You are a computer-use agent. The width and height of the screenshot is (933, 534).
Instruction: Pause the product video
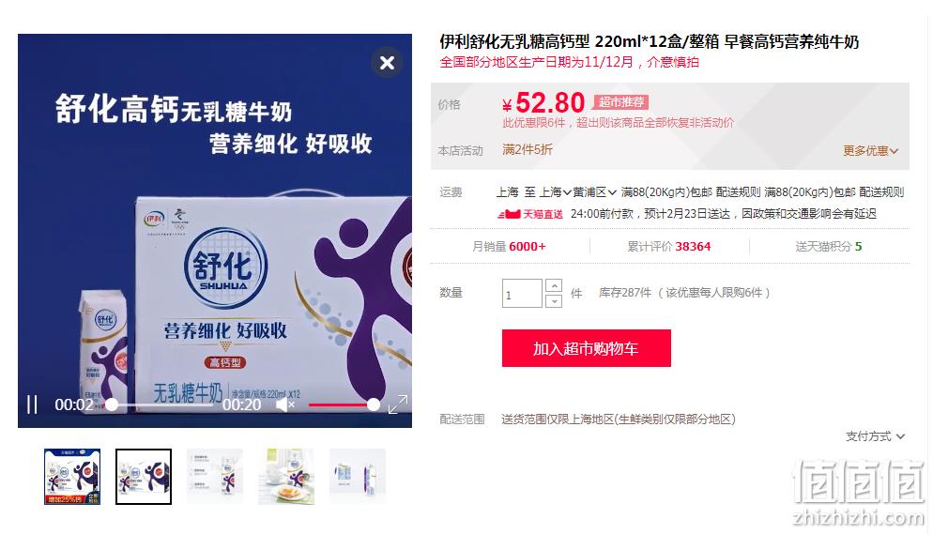[x=32, y=405]
